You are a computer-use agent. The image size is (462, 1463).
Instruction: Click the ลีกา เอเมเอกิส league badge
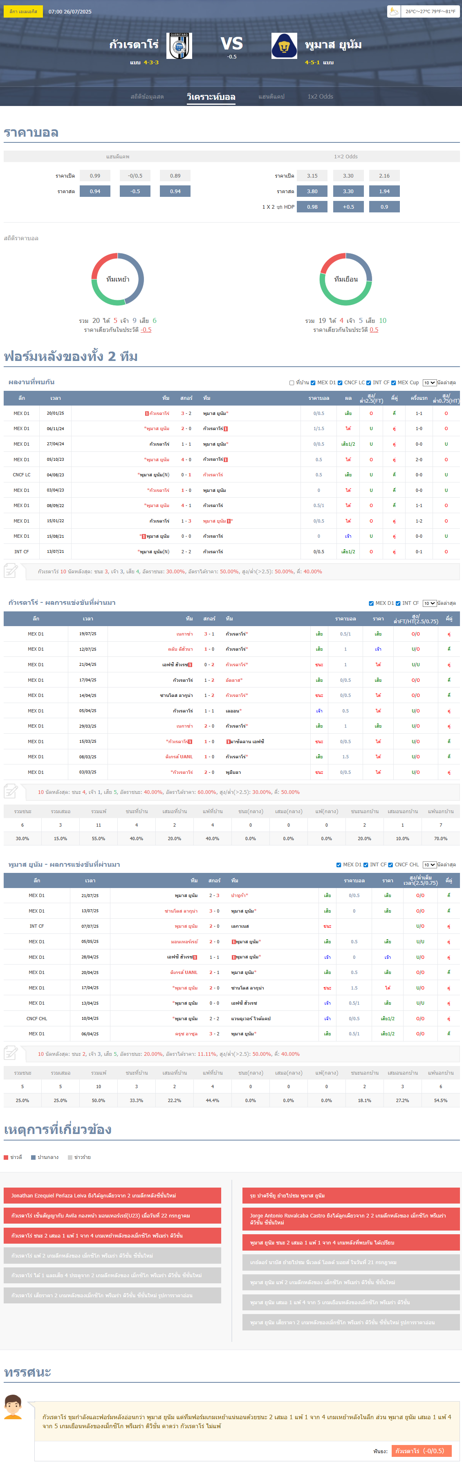pyautogui.click(x=23, y=11)
